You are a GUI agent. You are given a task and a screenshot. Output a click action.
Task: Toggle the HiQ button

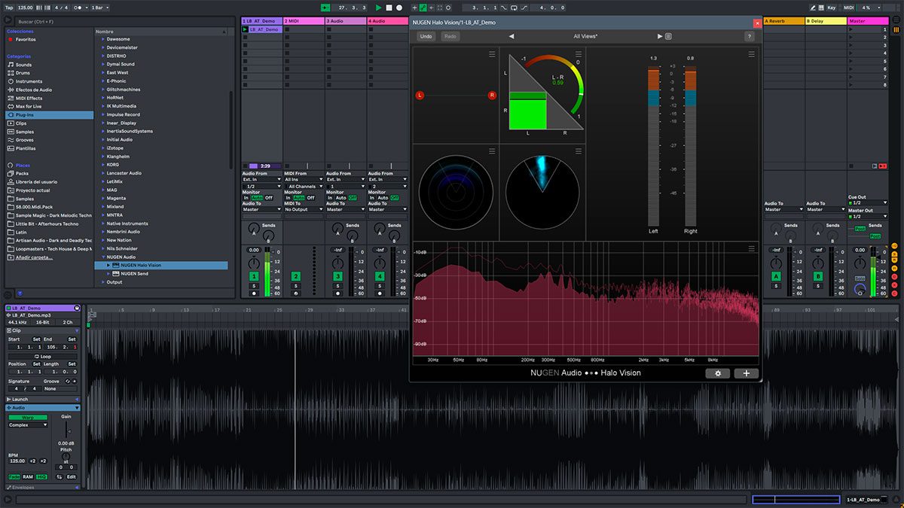(41, 476)
